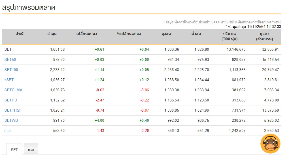Open the SETHD index link
Image resolution: width=289 pixels, height=155 pixels.
11,100
